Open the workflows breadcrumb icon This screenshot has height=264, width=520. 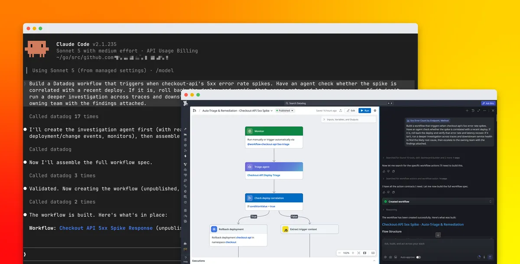[195, 111]
